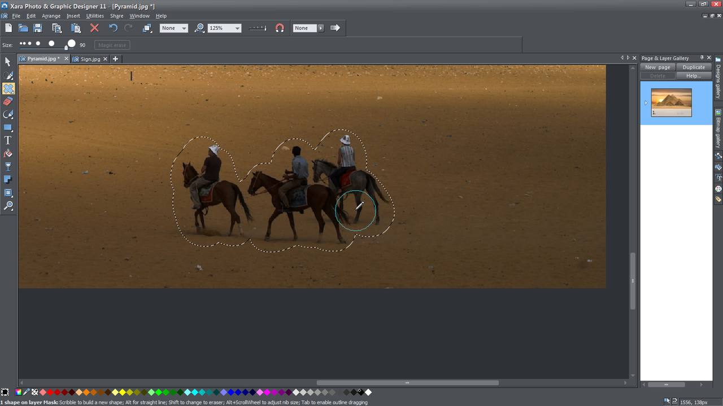This screenshot has width=723, height=406.
Task: Open the Arrange menu
Action: pos(51,16)
